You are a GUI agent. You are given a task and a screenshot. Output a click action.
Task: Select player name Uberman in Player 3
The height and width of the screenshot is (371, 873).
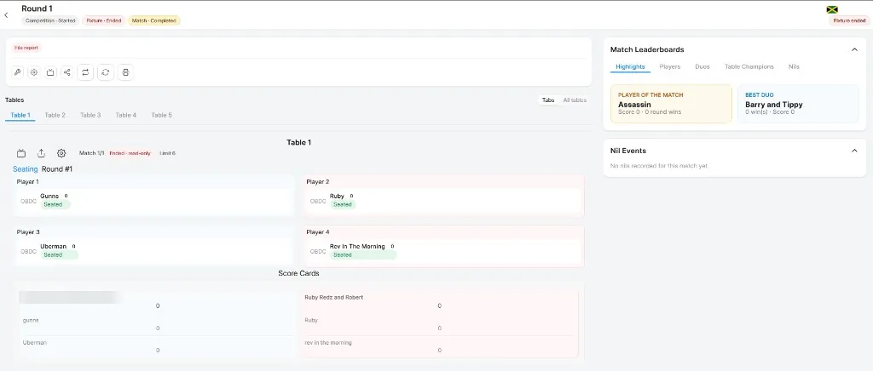[54, 246]
